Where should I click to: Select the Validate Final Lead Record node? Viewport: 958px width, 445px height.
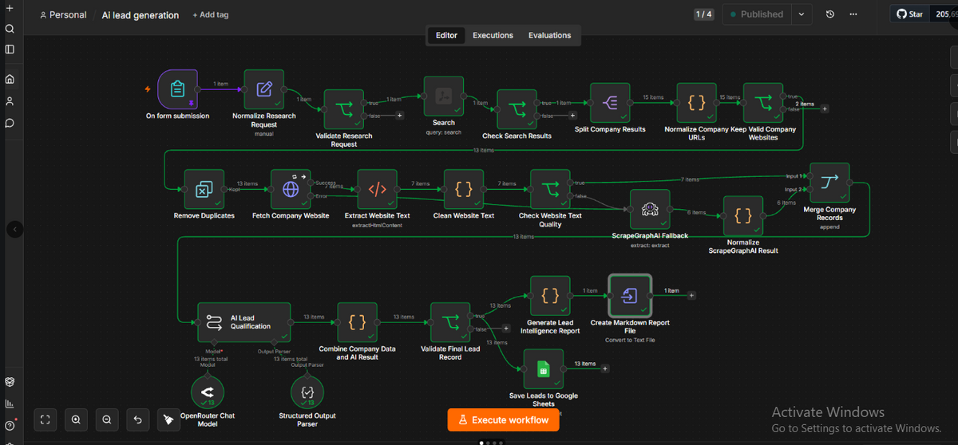point(450,322)
